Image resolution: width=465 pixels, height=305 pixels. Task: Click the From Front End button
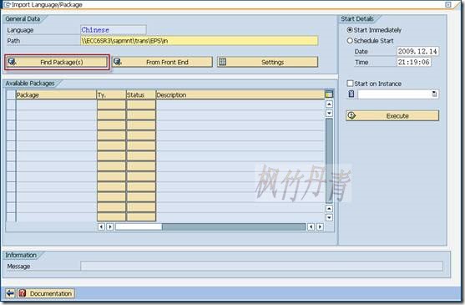162,62
